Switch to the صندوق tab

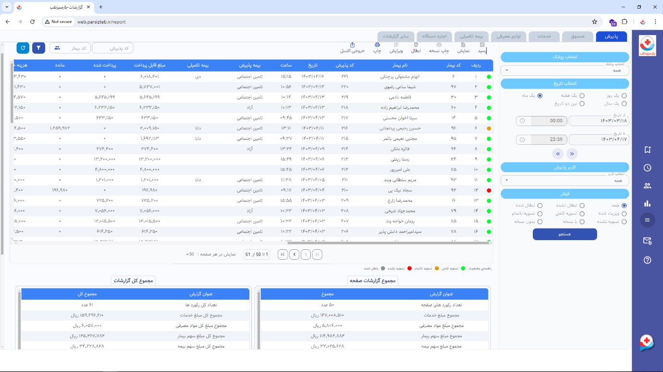(577, 36)
